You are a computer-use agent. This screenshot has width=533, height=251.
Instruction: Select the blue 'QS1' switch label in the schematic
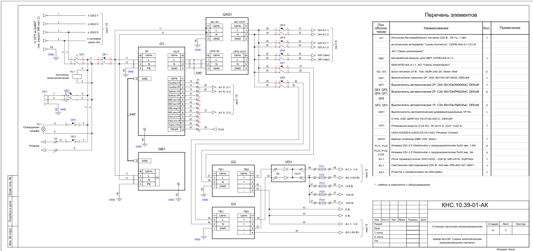pyautogui.click(x=82, y=55)
